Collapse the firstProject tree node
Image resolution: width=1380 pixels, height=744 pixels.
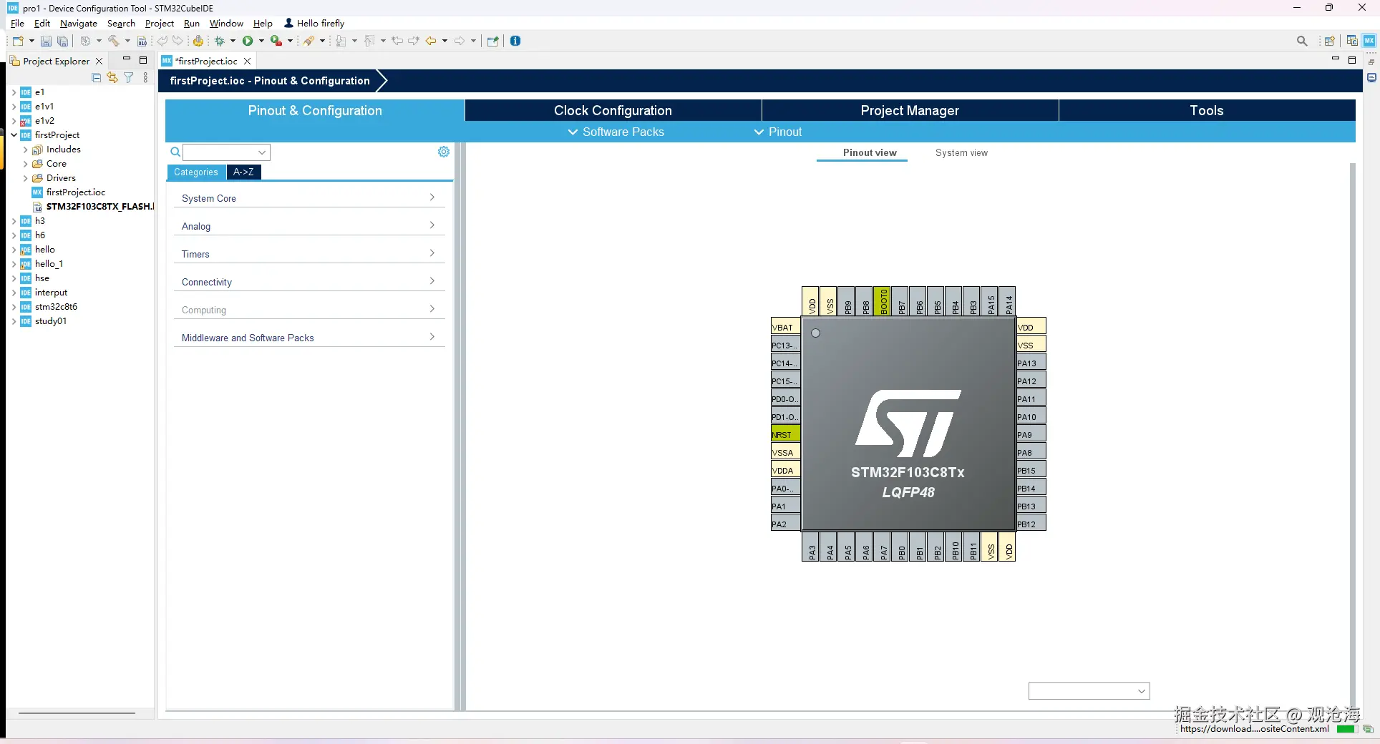[x=14, y=134]
